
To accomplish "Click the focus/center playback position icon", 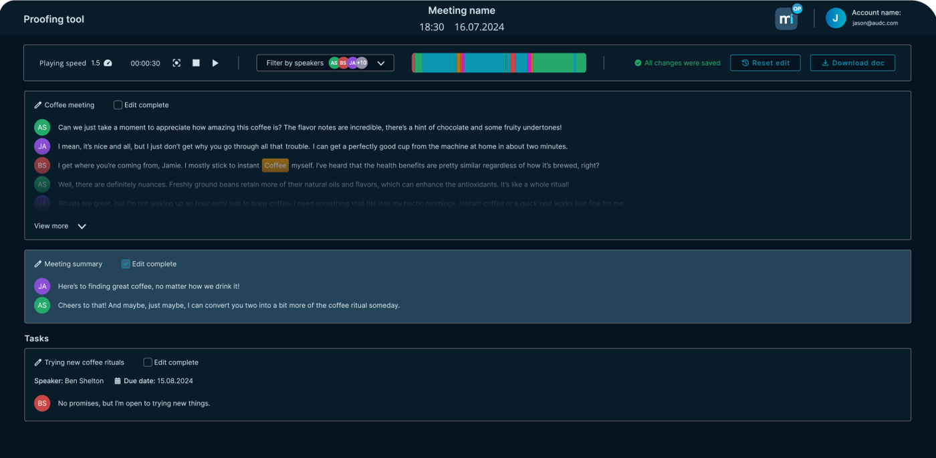I will (x=177, y=63).
